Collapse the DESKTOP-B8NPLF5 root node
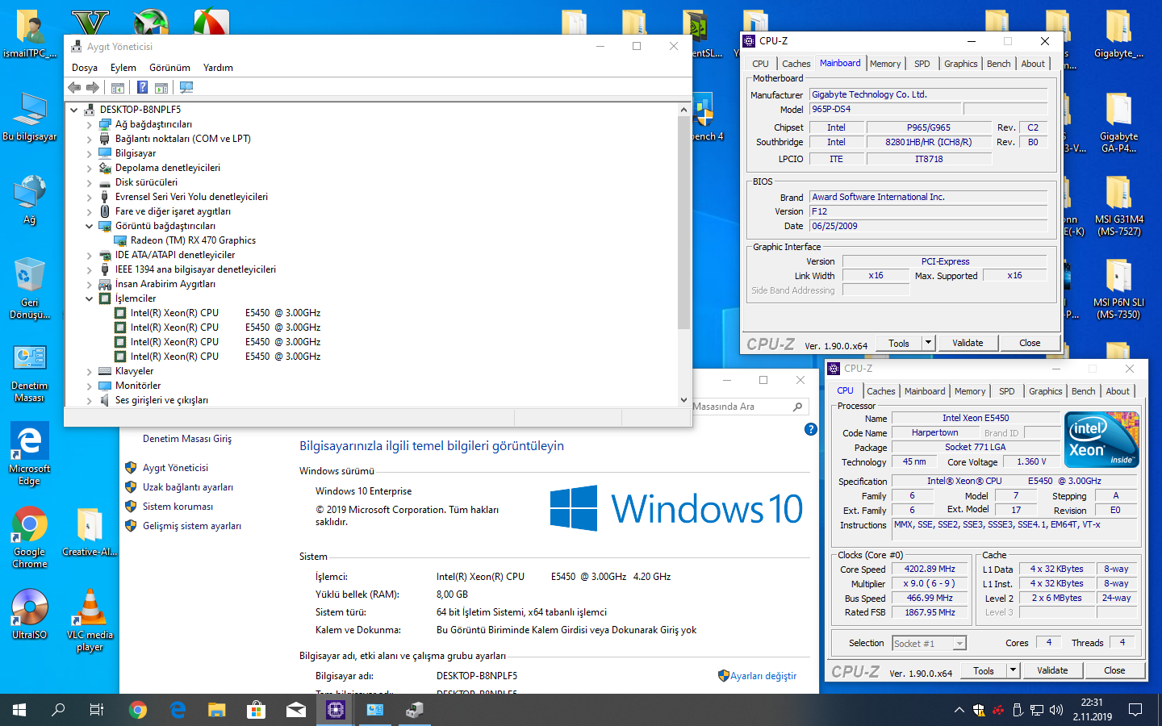Viewport: 1162px width, 726px height. (73, 110)
